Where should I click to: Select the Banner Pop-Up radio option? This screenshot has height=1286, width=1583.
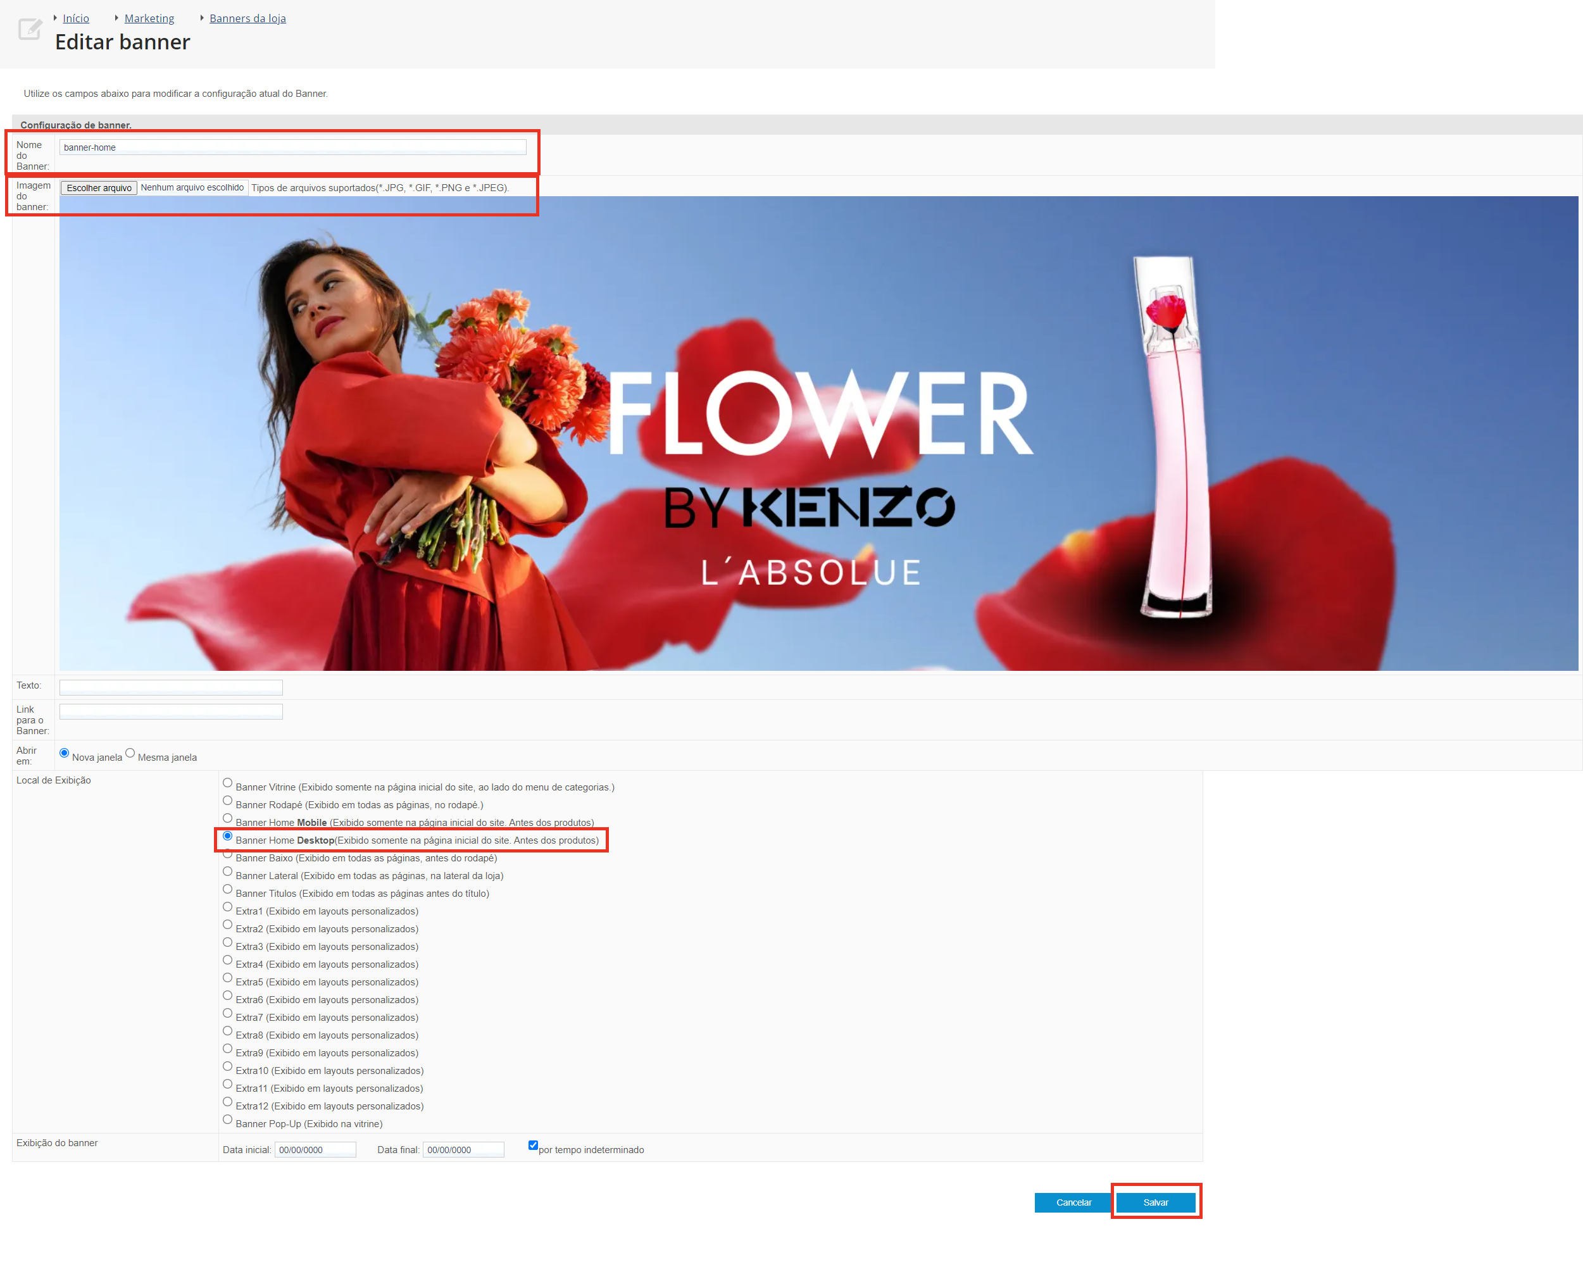(227, 1121)
